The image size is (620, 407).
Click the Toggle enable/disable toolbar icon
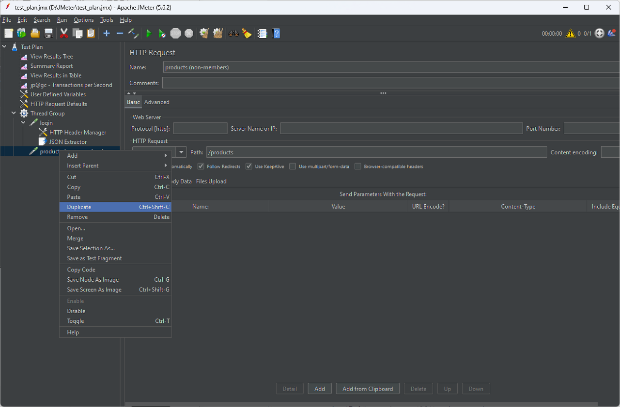click(x=133, y=33)
